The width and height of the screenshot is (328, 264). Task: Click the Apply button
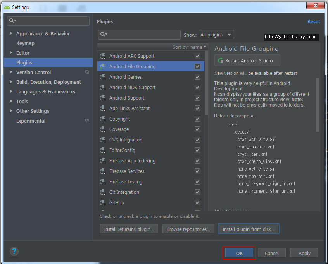tap(304, 253)
